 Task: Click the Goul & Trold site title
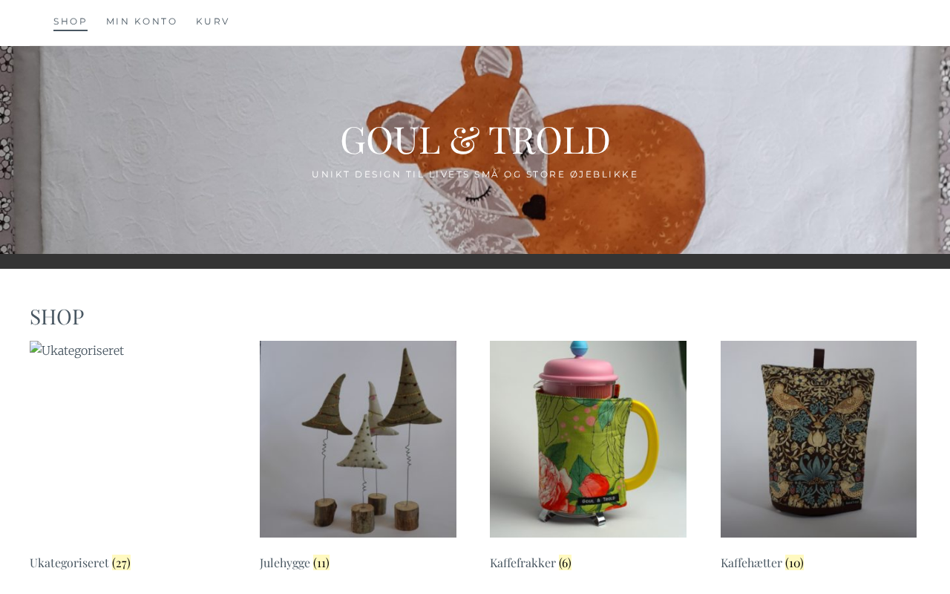click(x=475, y=140)
